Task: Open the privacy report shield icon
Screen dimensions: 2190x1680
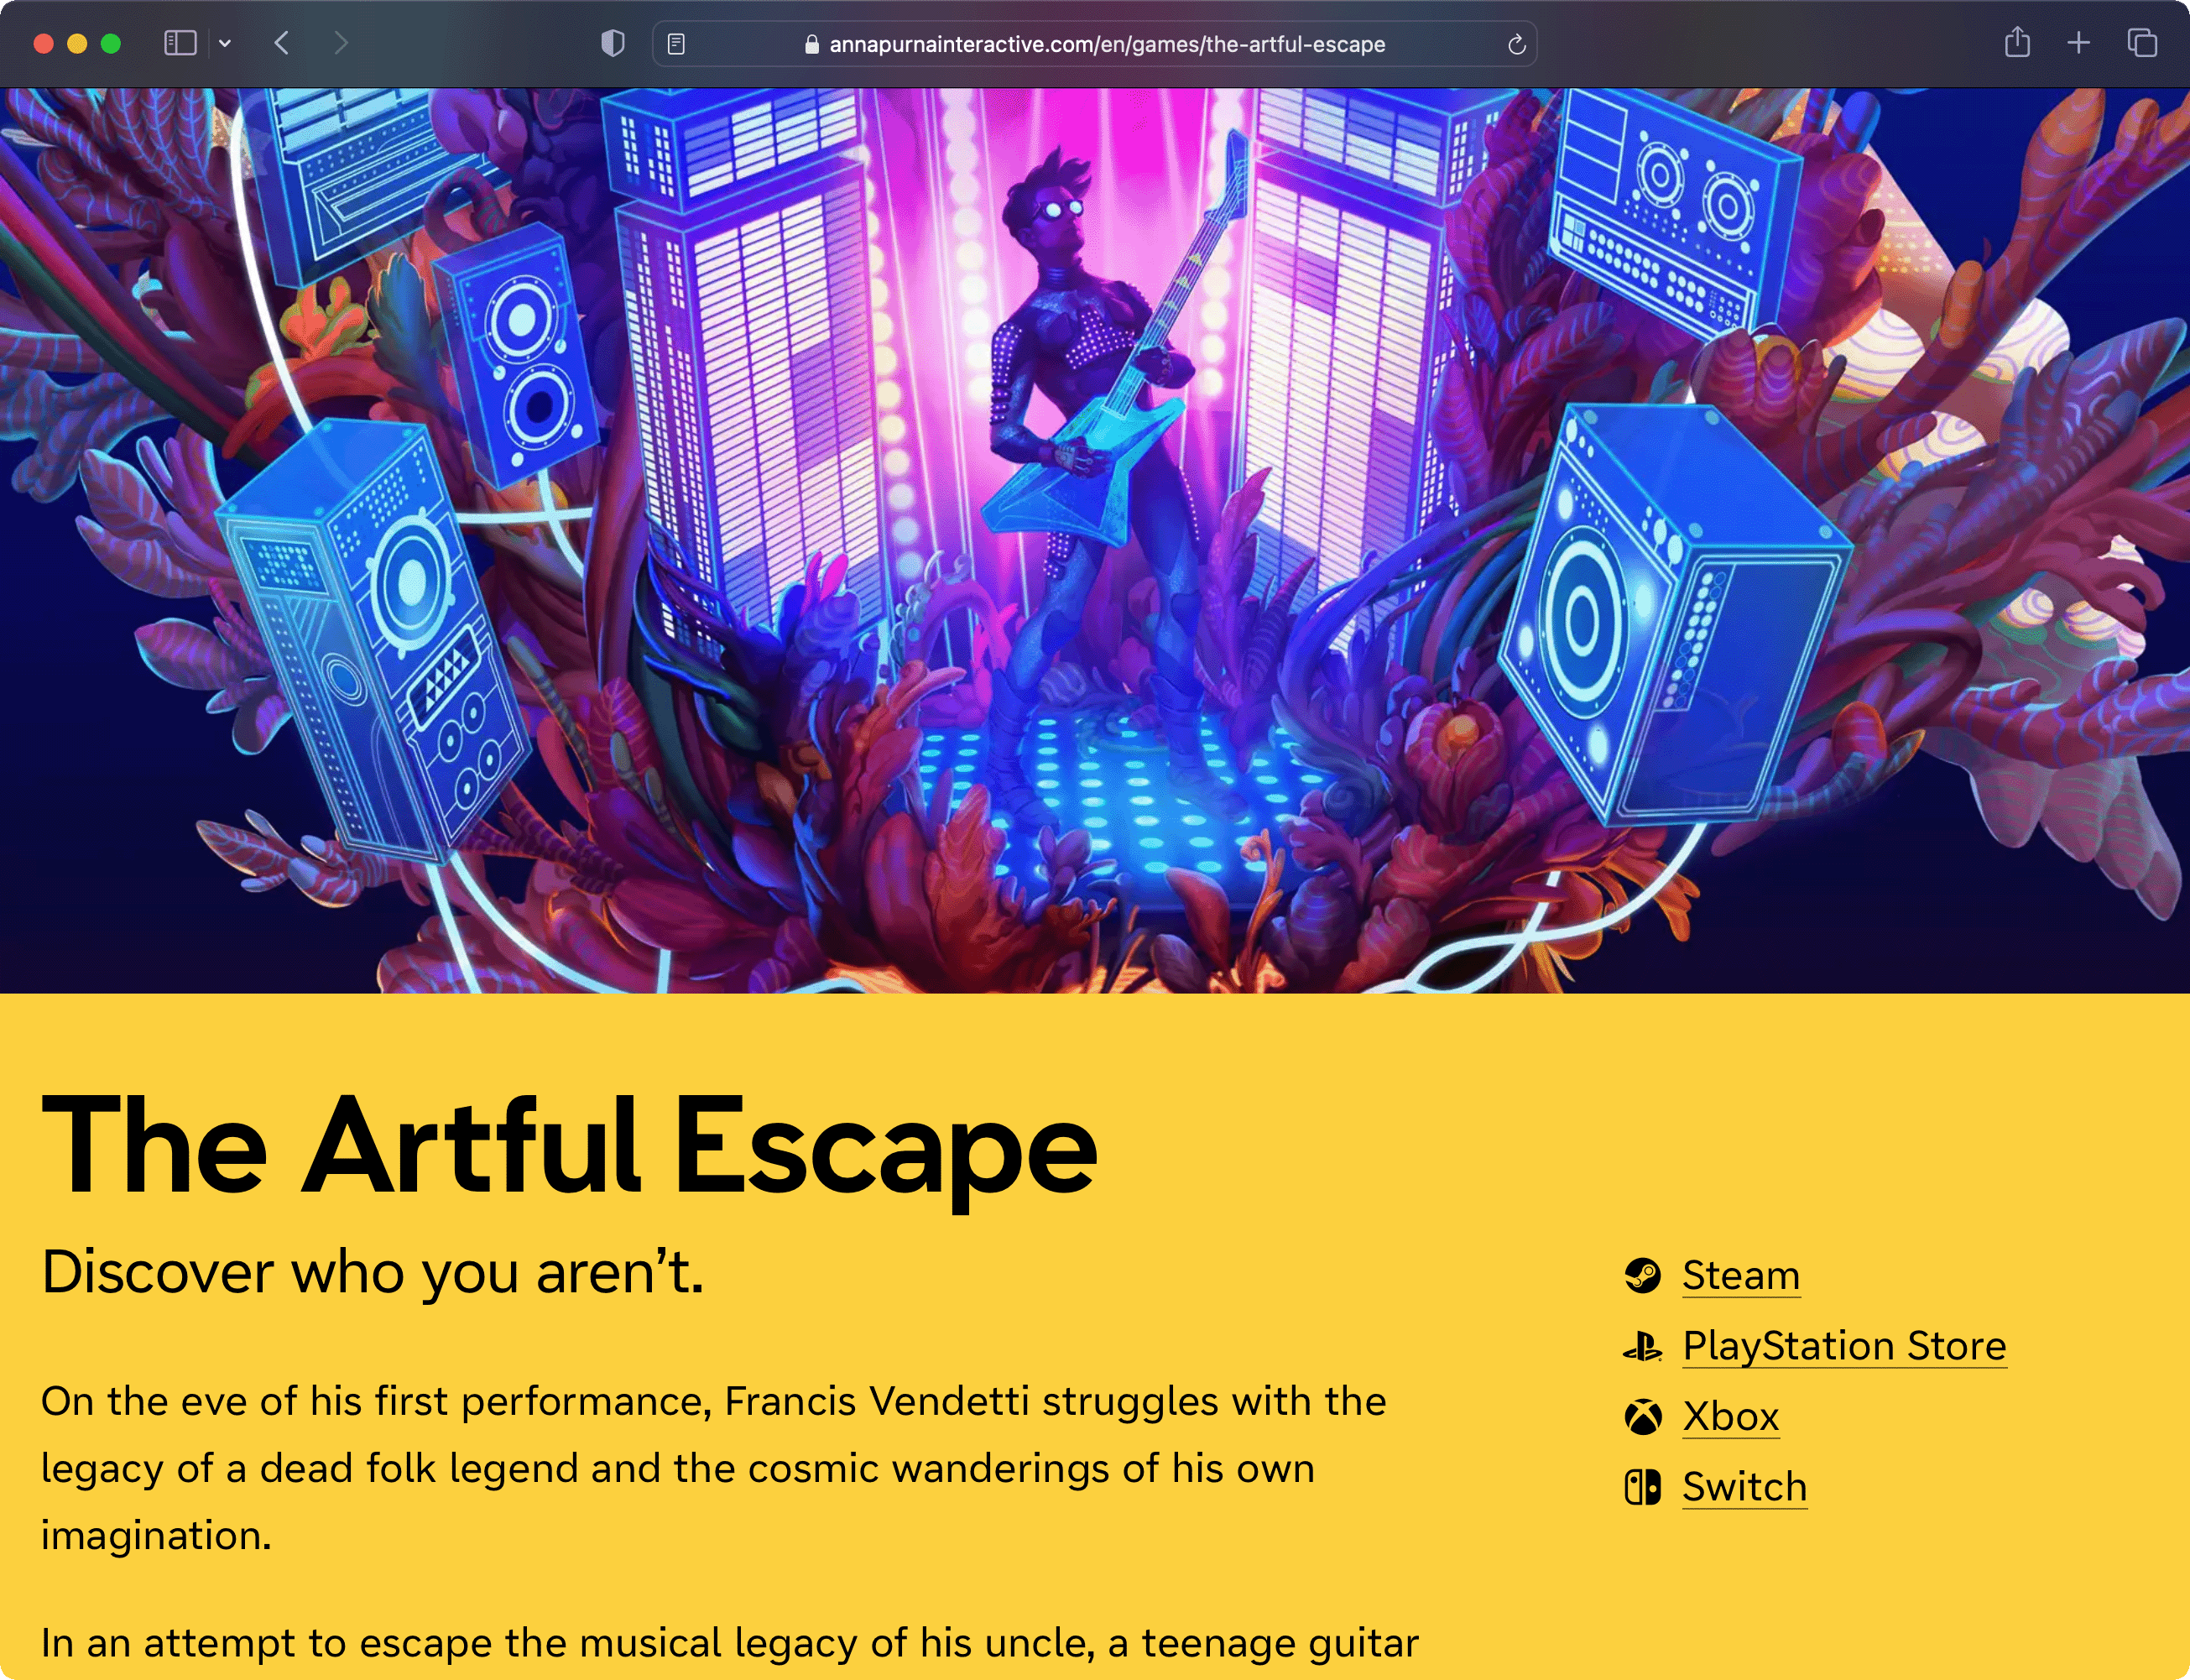Action: (613, 43)
